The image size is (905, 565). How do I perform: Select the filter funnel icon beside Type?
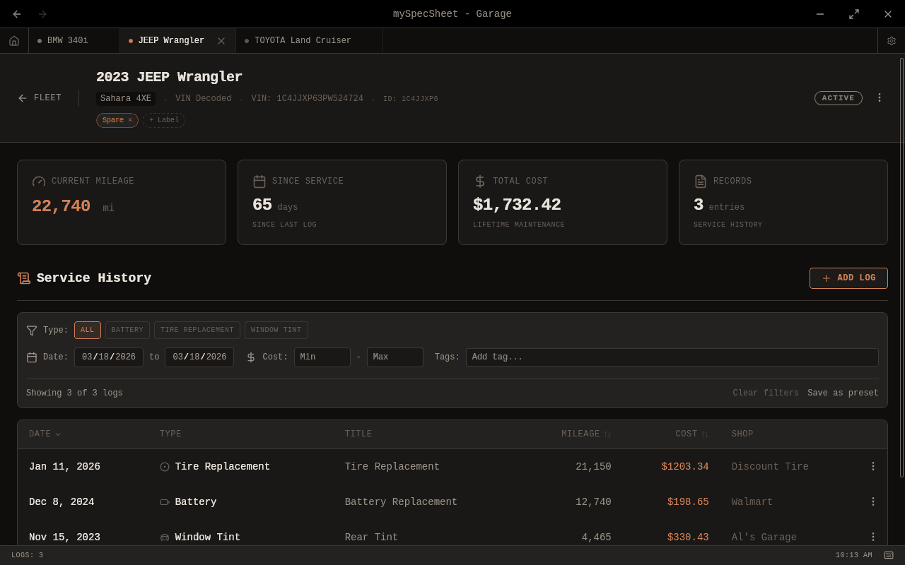pos(31,330)
